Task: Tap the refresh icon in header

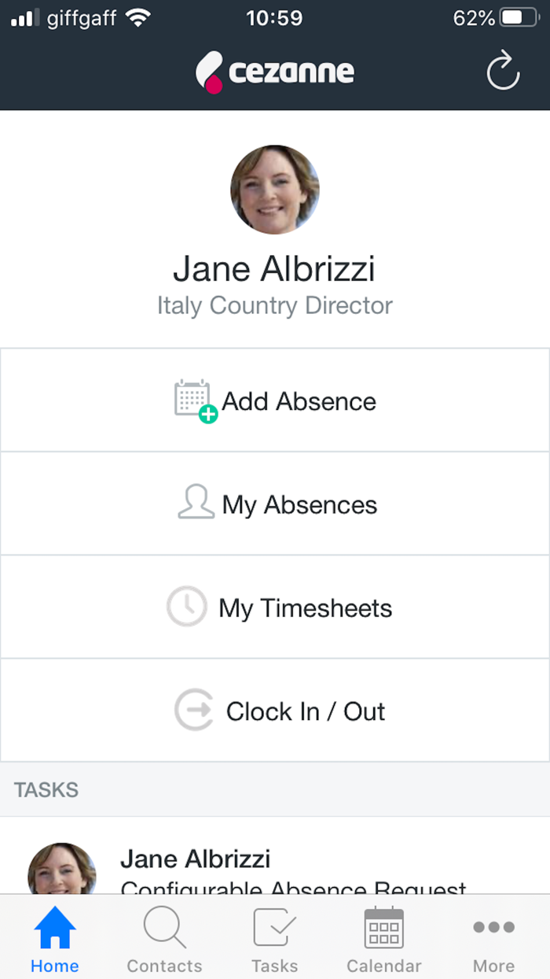Action: (x=503, y=72)
